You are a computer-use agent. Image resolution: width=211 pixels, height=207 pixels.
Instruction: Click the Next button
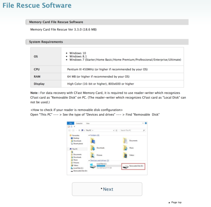coord(107,189)
